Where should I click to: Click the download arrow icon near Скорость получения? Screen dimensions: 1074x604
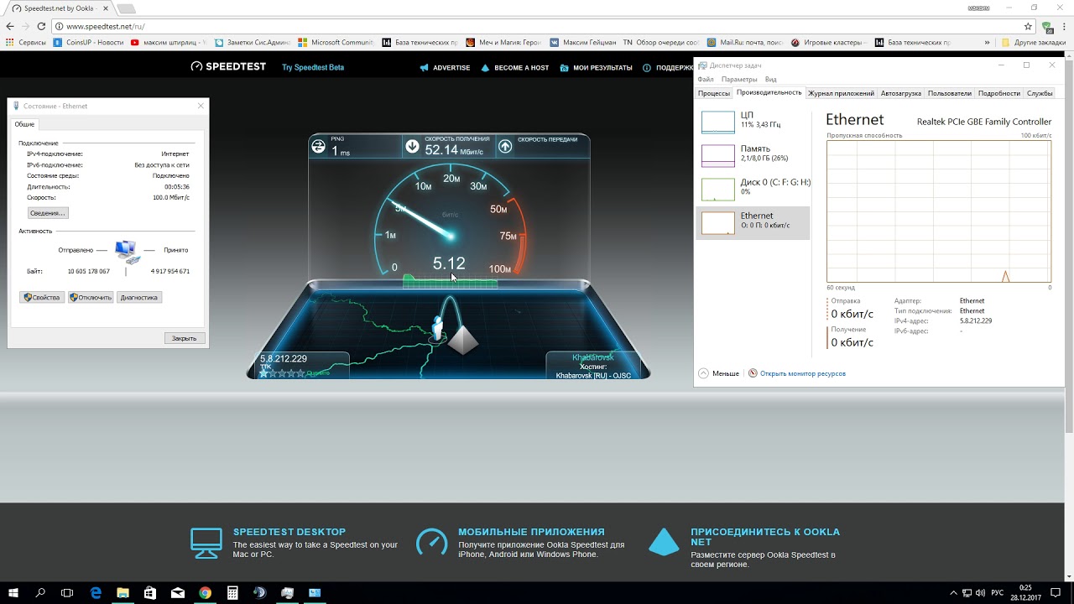tap(412, 147)
